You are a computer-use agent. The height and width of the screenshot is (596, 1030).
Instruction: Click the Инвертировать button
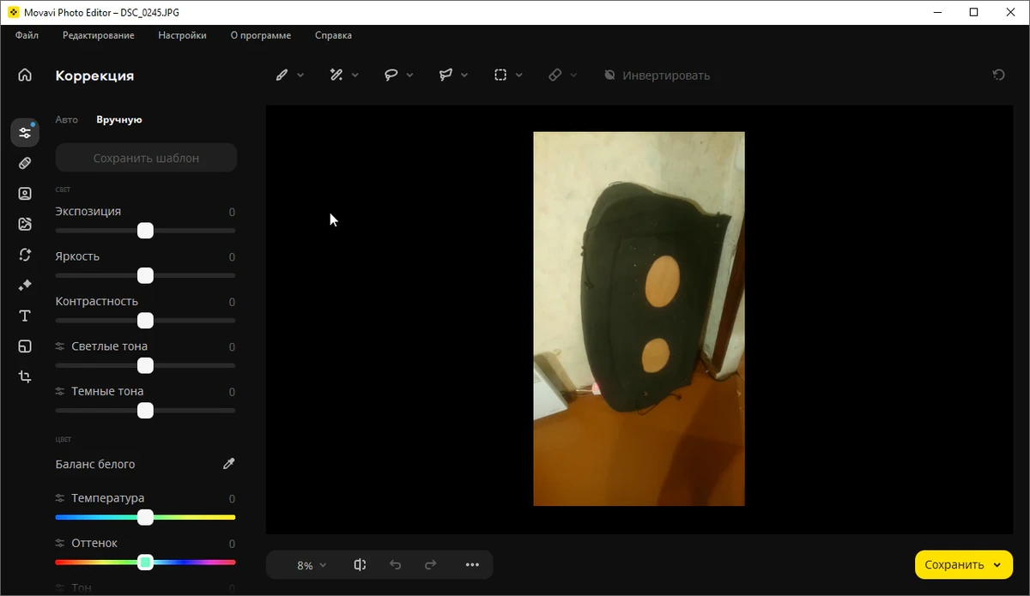pyautogui.click(x=657, y=75)
